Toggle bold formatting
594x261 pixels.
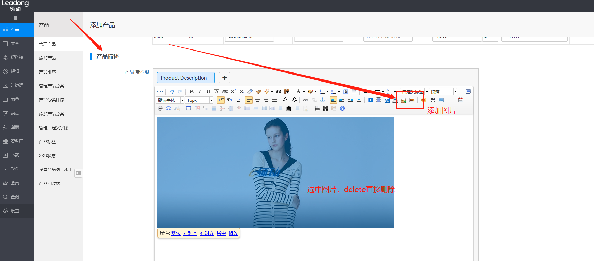[x=192, y=92]
